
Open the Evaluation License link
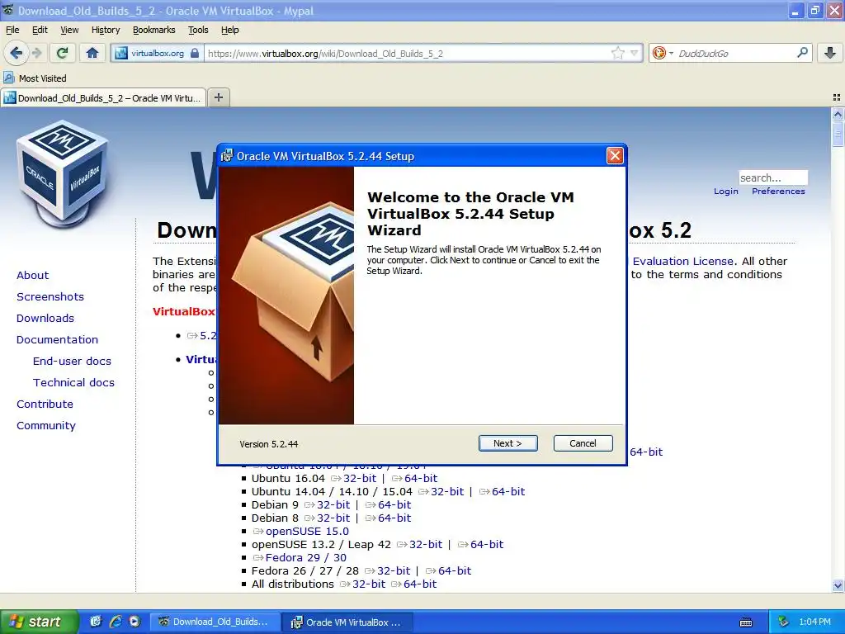coord(682,261)
